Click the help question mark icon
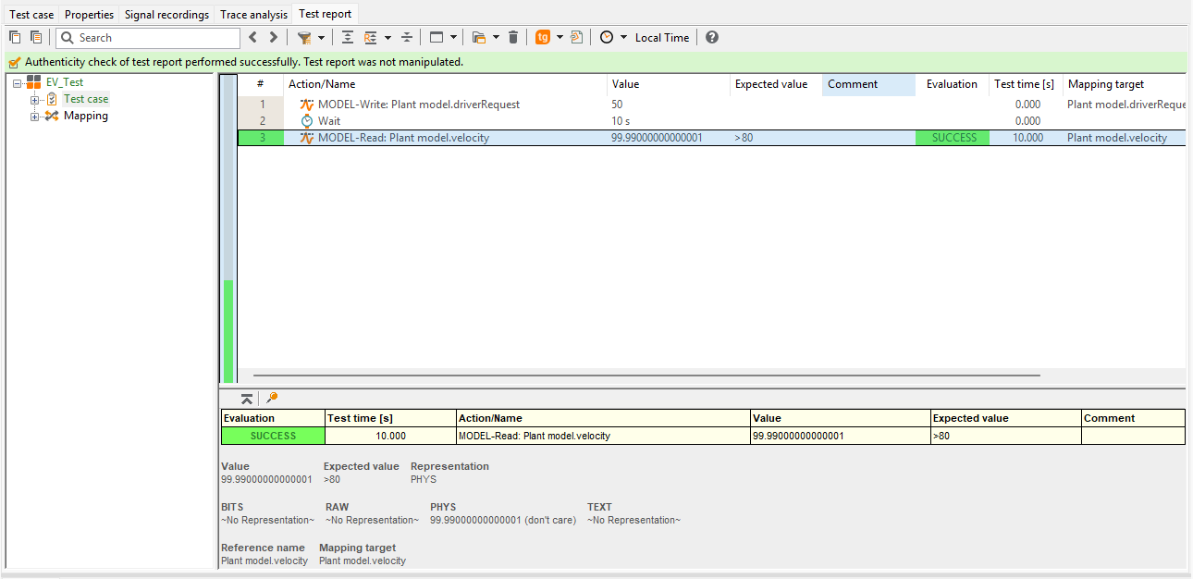This screenshot has width=1193, height=579. point(711,38)
